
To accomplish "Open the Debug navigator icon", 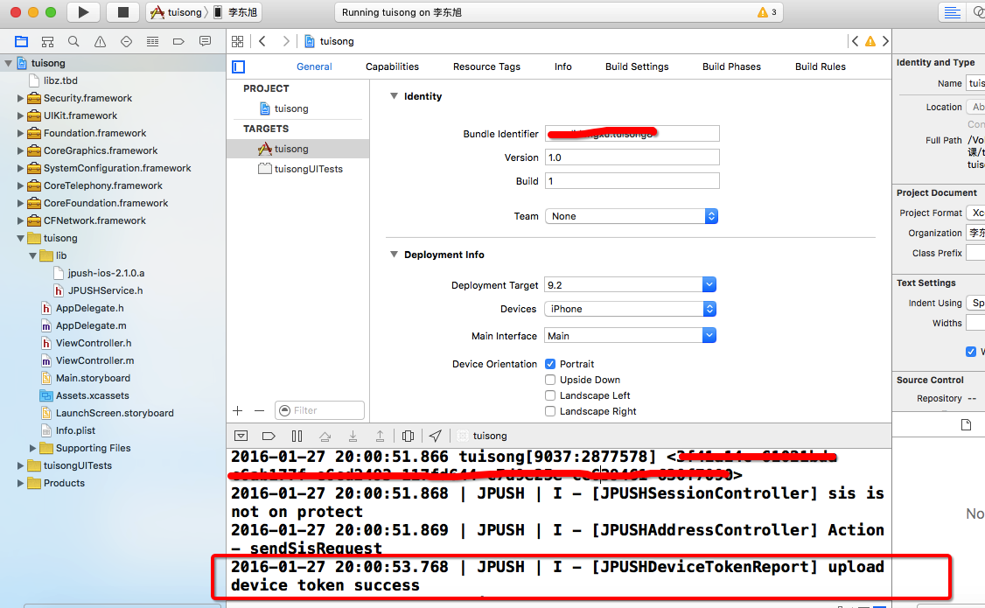I will click(x=153, y=41).
